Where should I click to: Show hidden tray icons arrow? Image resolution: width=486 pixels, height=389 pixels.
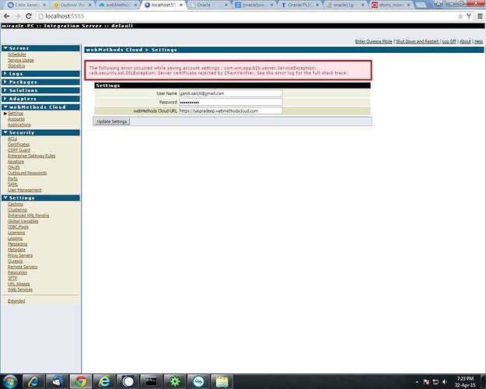click(417, 382)
